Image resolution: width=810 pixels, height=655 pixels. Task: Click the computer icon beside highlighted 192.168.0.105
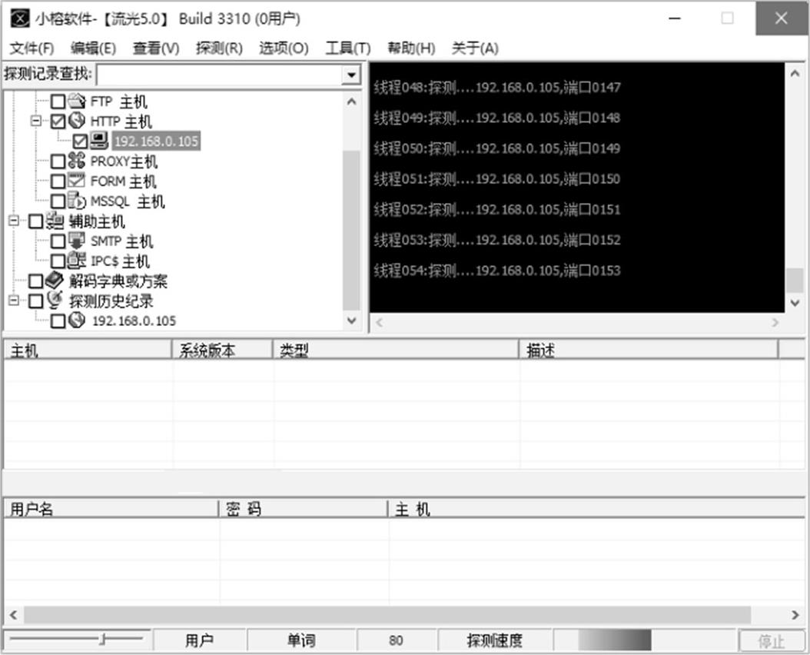pos(98,140)
